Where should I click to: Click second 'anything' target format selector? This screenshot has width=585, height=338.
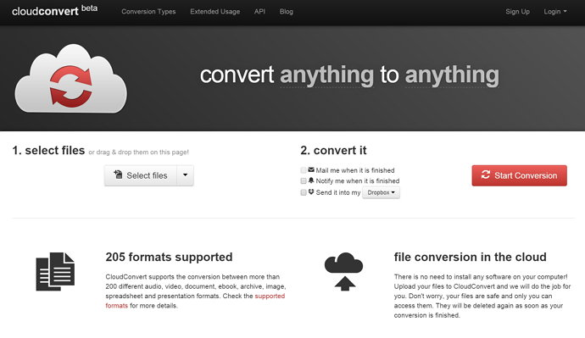[452, 75]
